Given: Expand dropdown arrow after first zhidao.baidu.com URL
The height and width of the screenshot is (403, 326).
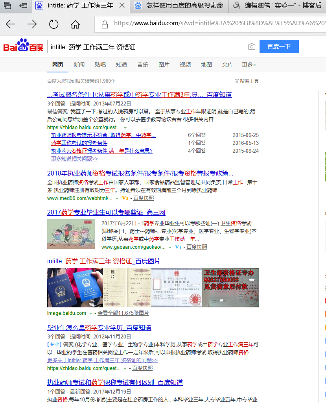Looking at the screenshot, I should 125,128.
